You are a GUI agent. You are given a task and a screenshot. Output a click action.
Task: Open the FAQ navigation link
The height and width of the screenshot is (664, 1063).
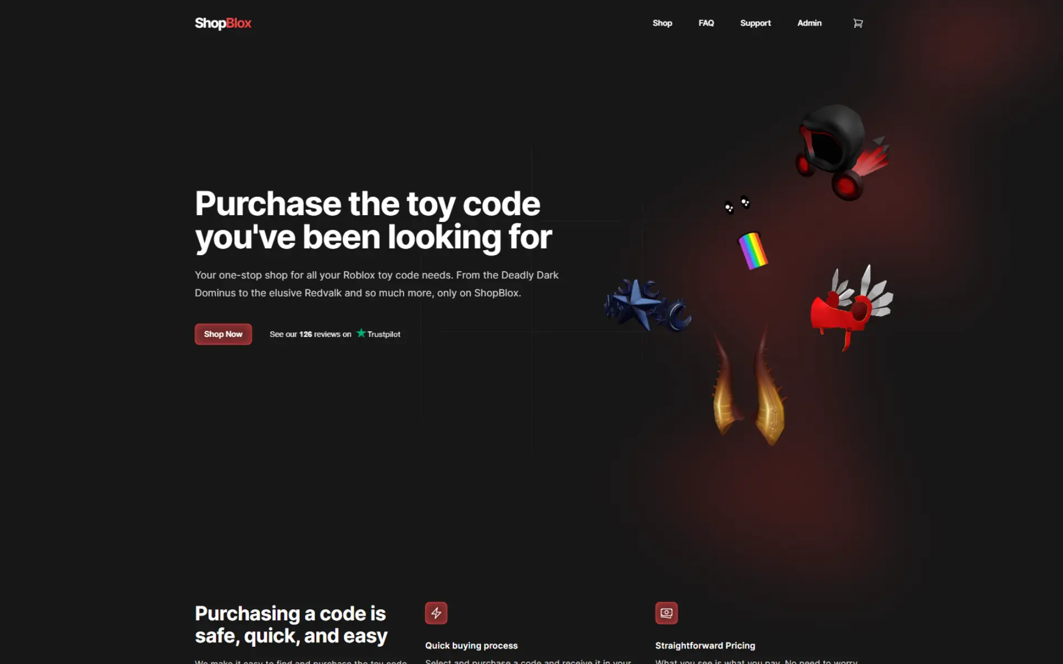[x=706, y=23]
